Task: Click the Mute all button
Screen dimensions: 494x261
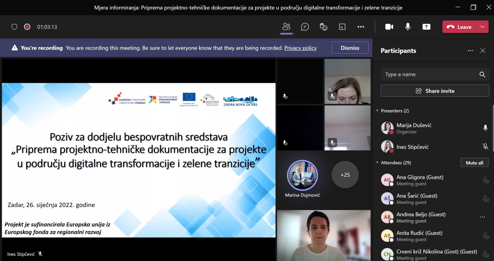Action: tap(474, 163)
